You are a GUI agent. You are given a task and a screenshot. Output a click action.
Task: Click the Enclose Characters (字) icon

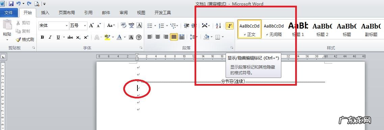click(x=139, y=37)
